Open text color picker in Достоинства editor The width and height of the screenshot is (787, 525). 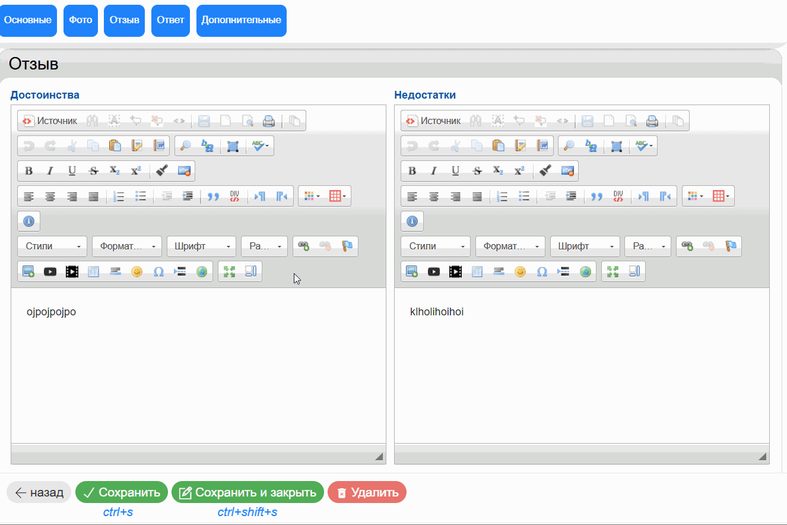pos(312,197)
